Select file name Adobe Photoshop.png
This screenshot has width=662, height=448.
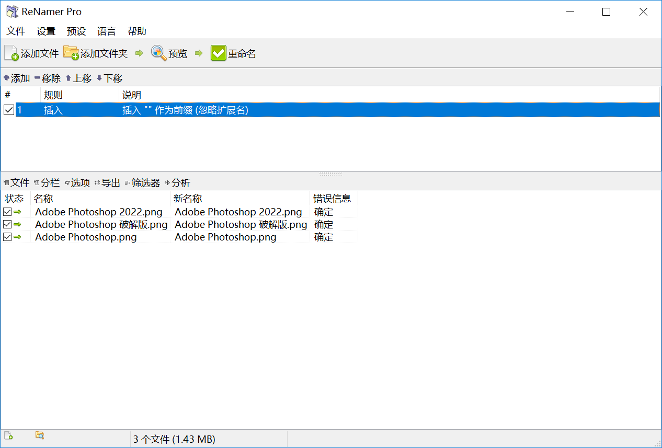[x=86, y=237]
